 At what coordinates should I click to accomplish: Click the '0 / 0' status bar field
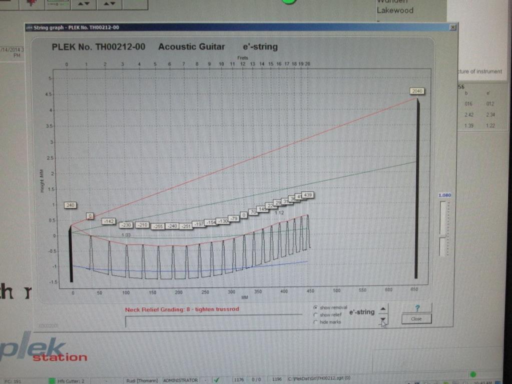click(256, 379)
